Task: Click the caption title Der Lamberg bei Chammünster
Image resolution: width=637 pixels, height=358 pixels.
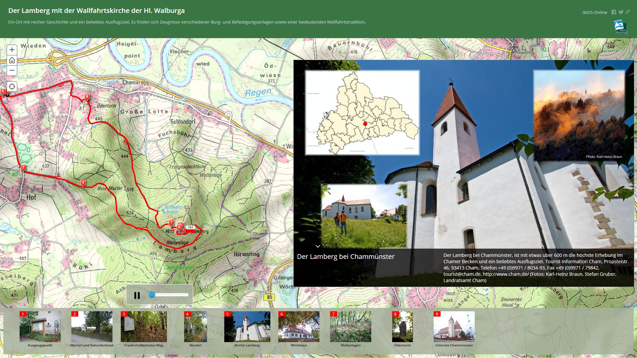Action: coord(346,257)
